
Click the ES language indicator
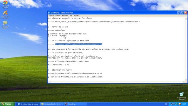point(166,104)
